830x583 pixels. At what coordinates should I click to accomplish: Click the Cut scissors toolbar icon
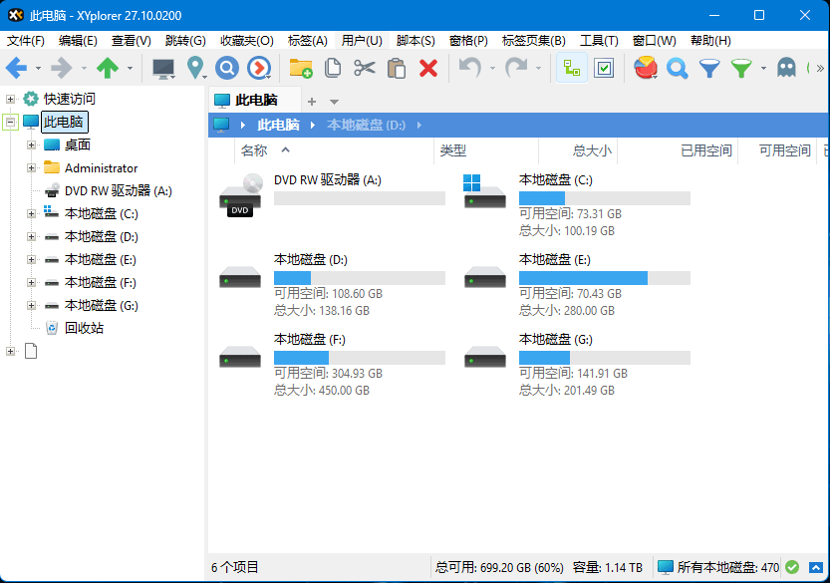(365, 68)
